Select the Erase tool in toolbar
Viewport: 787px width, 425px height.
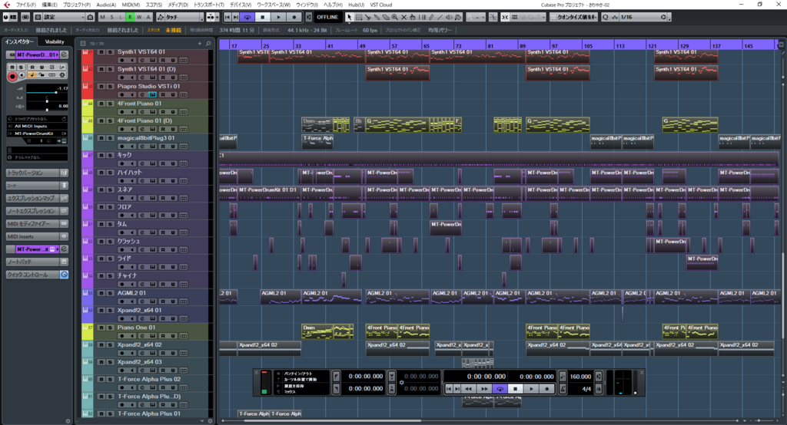386,17
